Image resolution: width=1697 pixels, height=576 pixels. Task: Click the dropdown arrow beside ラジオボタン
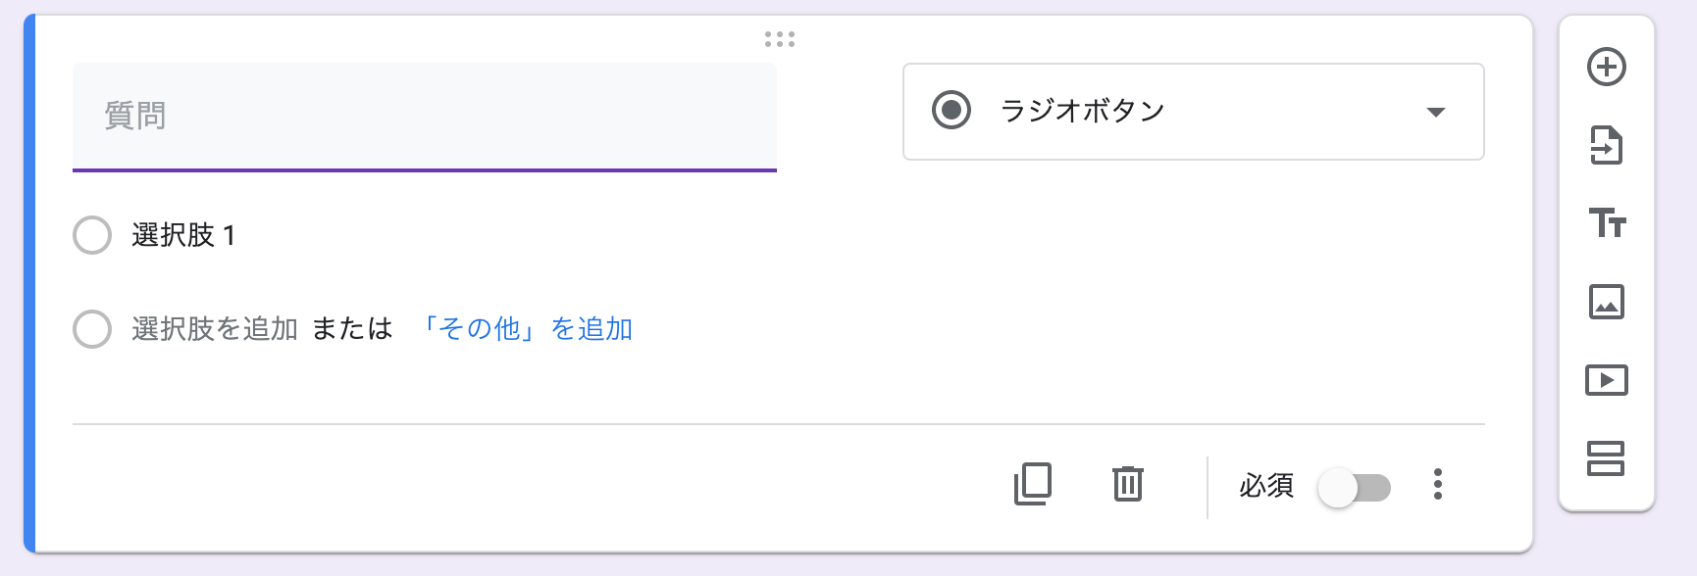[x=1436, y=112]
